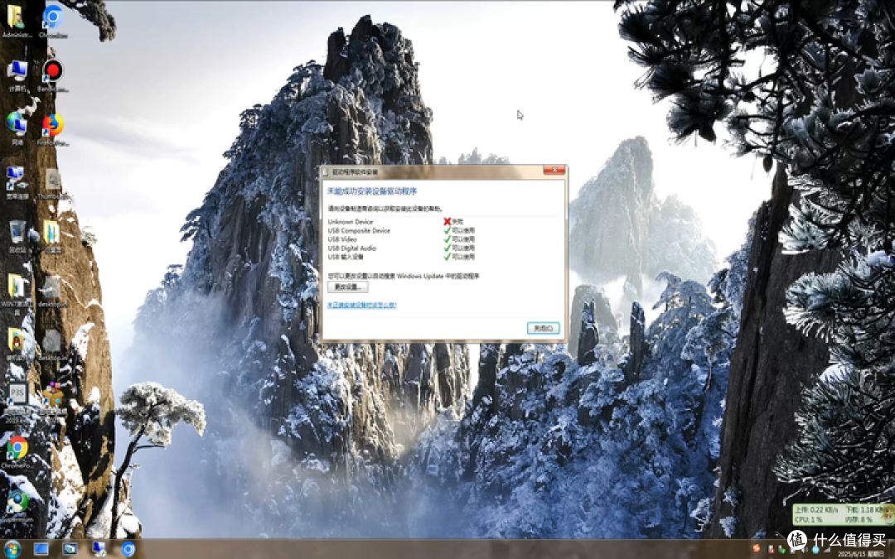Image resolution: width=895 pixels, height=559 pixels.
Task: Open the Computer (计算机) desktop icon
Action: tap(17, 75)
